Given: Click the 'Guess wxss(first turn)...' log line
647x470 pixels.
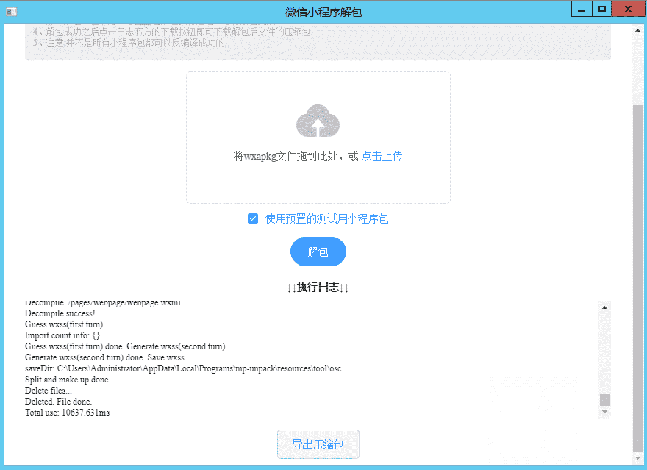Looking at the screenshot, I should [67, 324].
